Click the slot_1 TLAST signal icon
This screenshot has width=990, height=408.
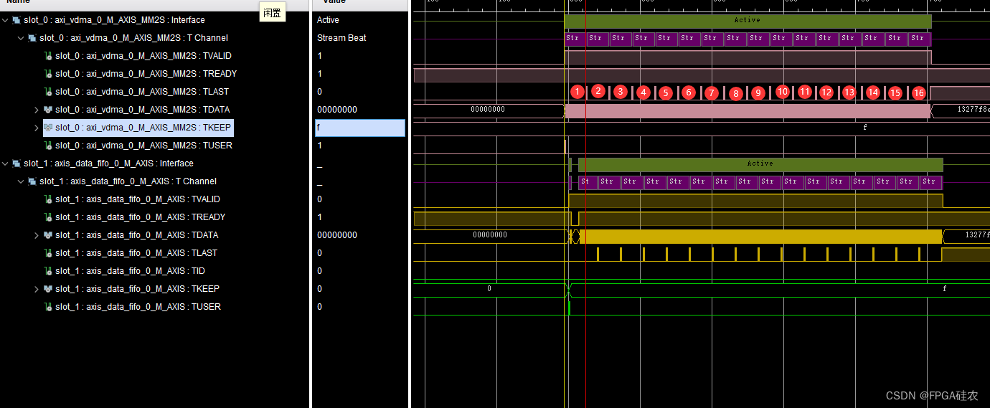[x=48, y=253]
